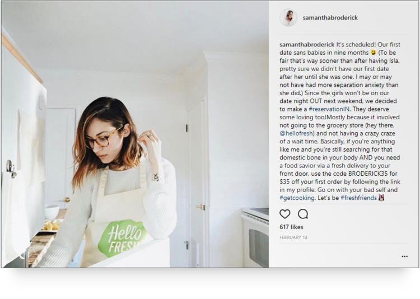Image resolution: width=420 pixels, height=299 pixels.
Task: Open the #getcooking hashtag
Action: point(297,198)
